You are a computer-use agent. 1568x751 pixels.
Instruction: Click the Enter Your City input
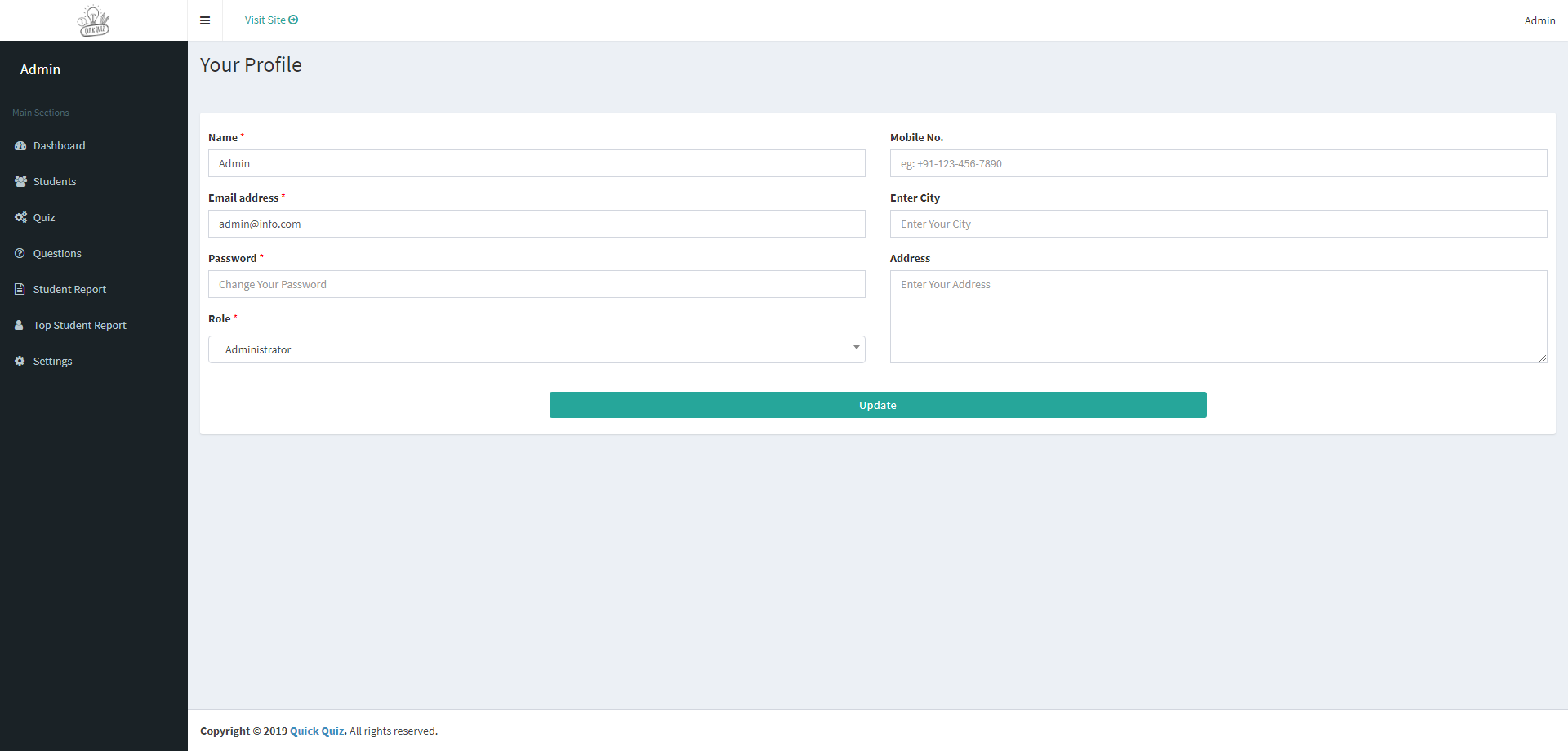(1218, 223)
